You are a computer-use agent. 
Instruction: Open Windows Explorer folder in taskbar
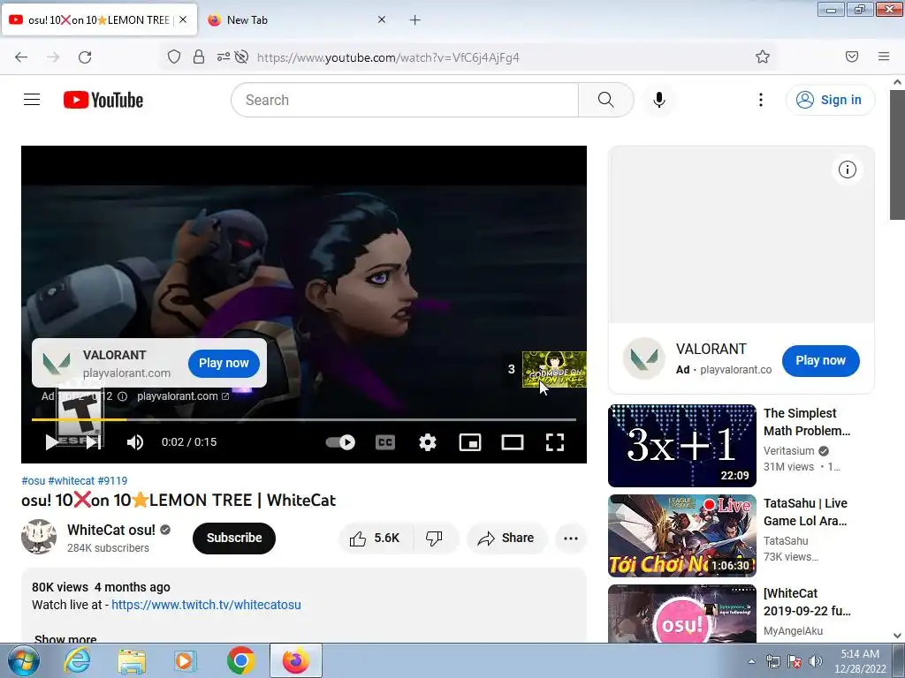coord(132,660)
